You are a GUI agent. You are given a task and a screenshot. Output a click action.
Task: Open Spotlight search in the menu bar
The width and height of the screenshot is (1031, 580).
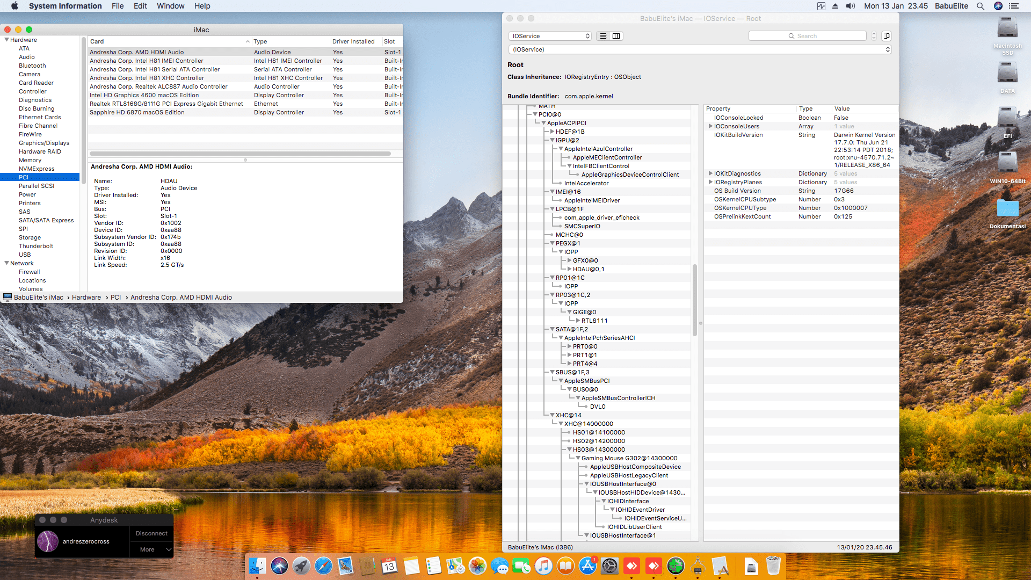click(x=981, y=6)
